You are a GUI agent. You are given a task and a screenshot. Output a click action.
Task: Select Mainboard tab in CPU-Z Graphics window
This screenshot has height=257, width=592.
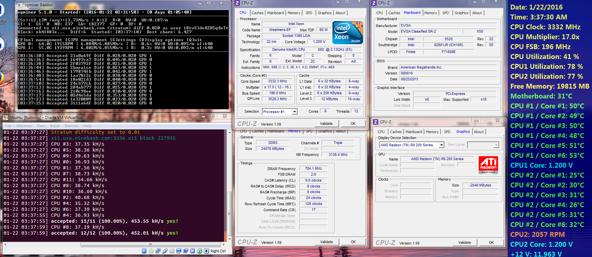coord(414,132)
